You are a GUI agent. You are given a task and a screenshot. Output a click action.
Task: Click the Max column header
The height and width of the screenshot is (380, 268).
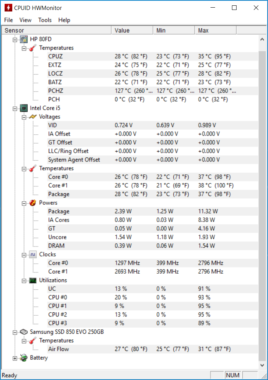coord(215,30)
